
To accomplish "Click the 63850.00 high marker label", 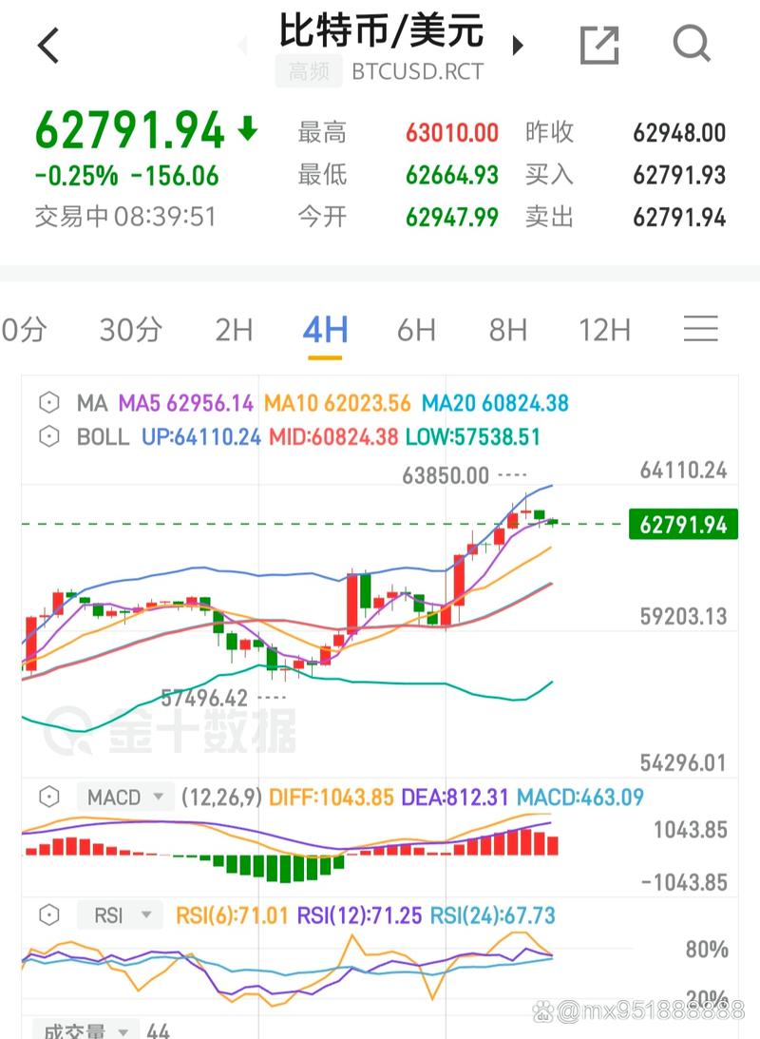I will coord(446,475).
